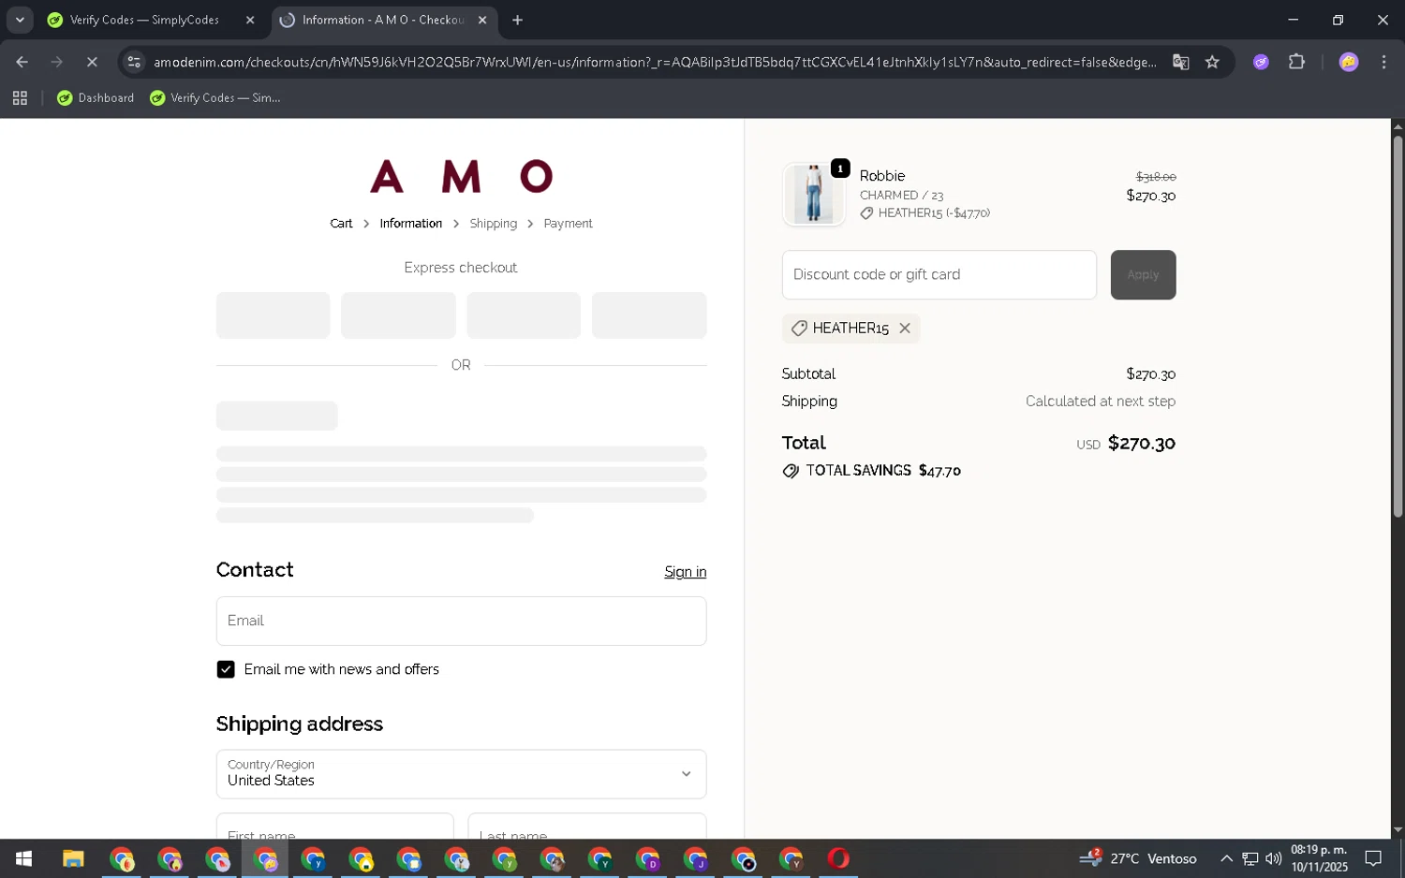The image size is (1405, 878).
Task: Translate this page icon
Action: [1180, 62]
